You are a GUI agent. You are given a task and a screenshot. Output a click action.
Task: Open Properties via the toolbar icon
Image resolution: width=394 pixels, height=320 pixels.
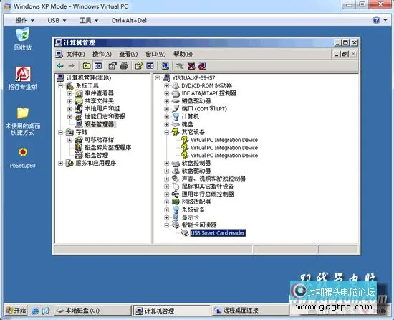[x=112, y=66]
